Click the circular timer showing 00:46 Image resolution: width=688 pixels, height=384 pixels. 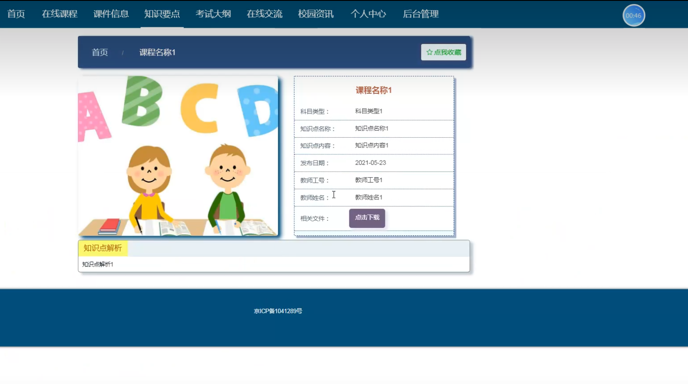pos(633,15)
